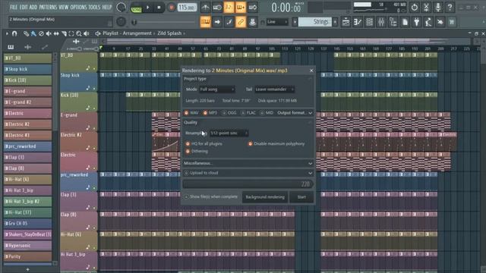The width and height of the screenshot is (486, 273).
Task: Open the EDIT menu
Action: pyautogui.click(x=24, y=7)
